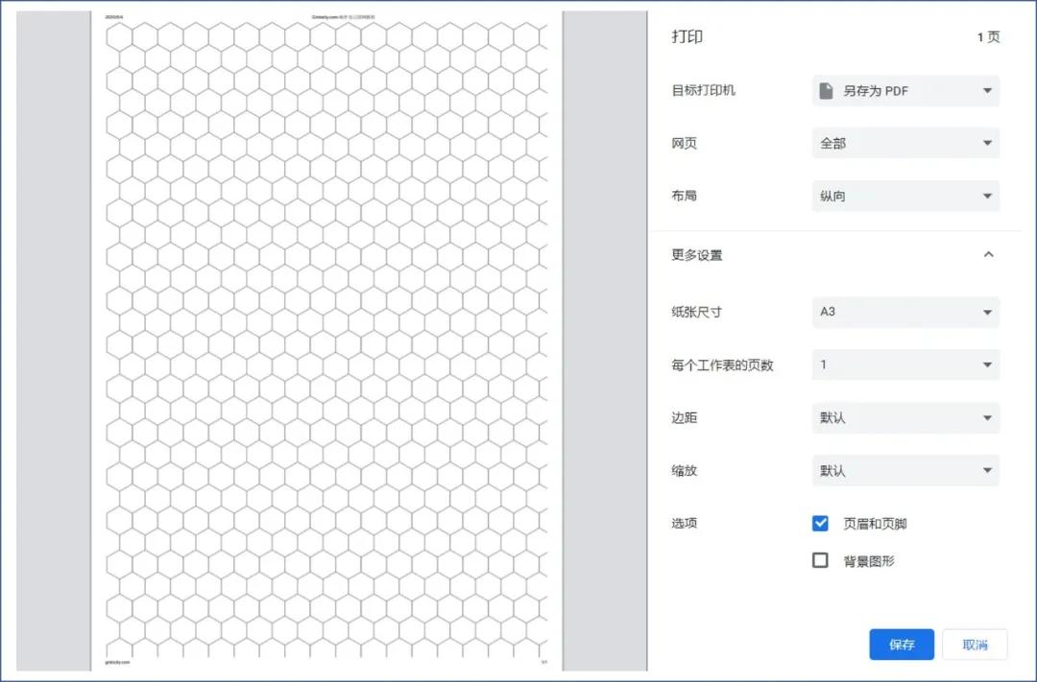Image resolution: width=1037 pixels, height=682 pixels.
Task: Click the dropdown arrow for 缩放
Action: tap(987, 470)
